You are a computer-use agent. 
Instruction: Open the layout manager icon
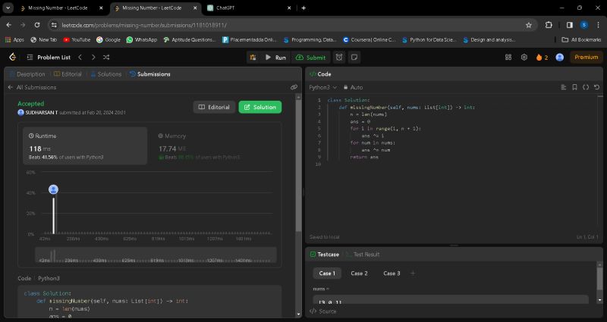pos(508,58)
